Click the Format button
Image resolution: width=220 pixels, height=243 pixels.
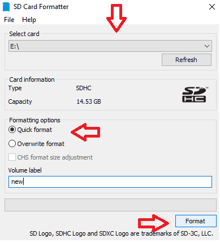[196, 221]
